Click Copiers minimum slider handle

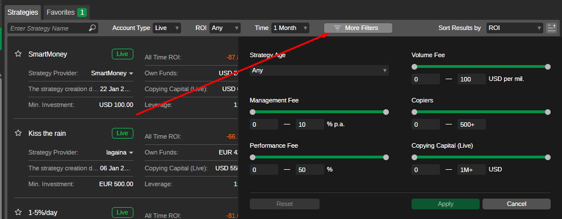(414, 112)
